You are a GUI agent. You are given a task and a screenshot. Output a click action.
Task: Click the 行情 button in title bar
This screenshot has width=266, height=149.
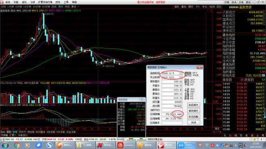click(x=227, y=2)
